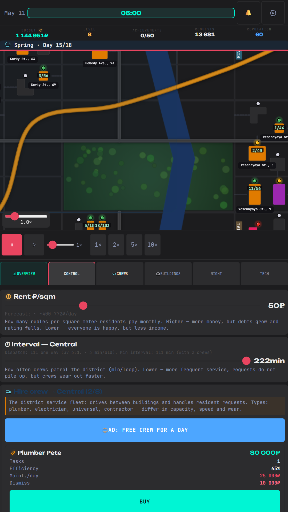The image size is (288, 512).
Task: Click the Hire crew truck icon
Action: pos(9,392)
